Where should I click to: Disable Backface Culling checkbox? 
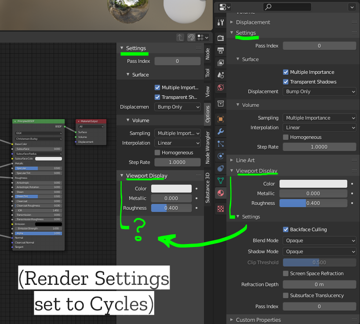(286, 229)
